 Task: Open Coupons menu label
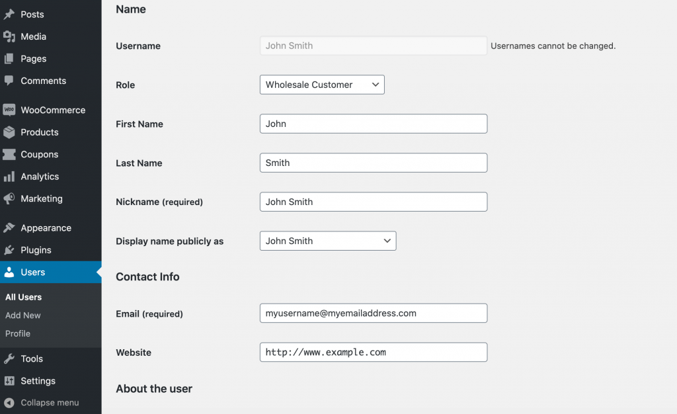click(39, 155)
